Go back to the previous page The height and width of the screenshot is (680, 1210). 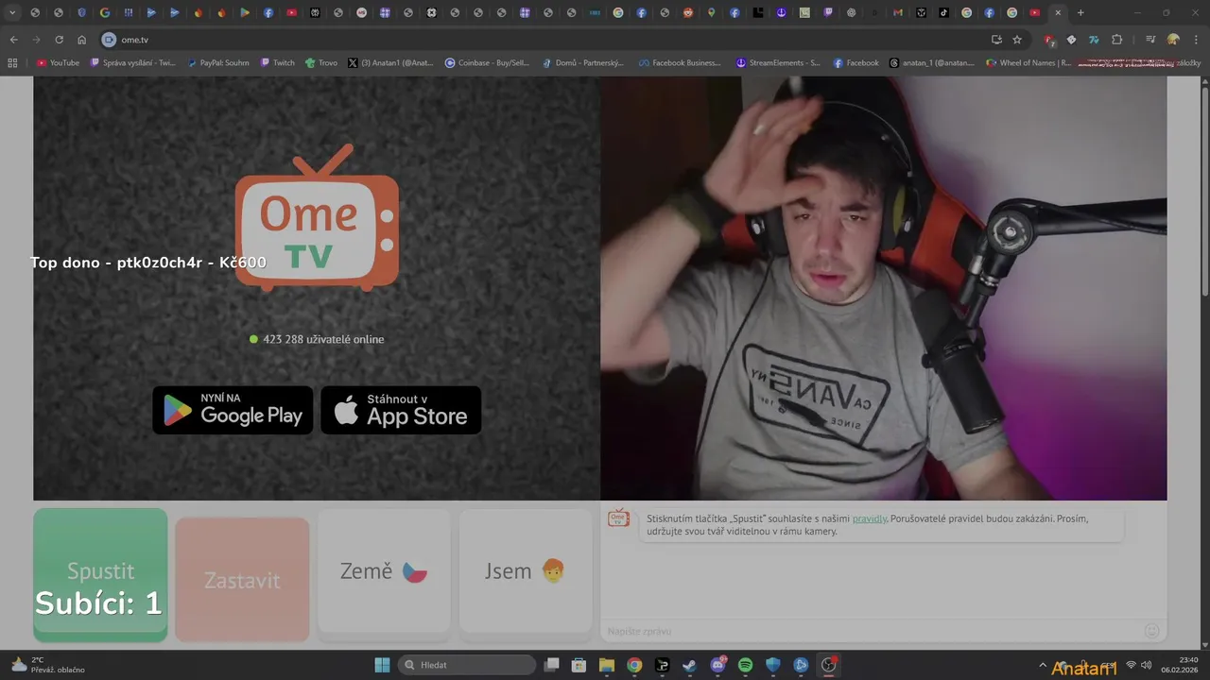13,40
